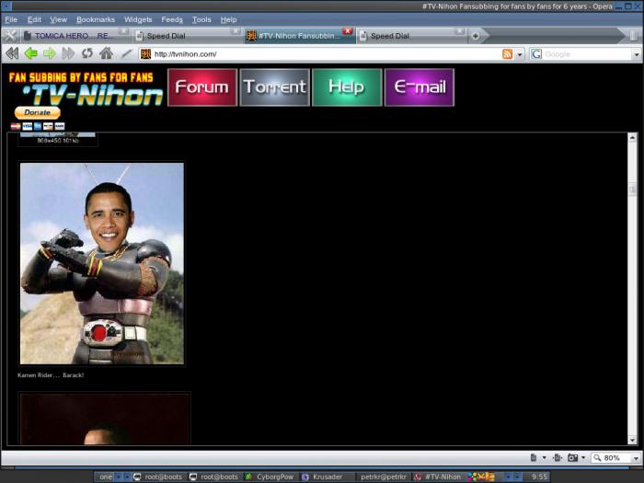The image size is (644, 483).
Task: Click the green Help button on the page
Action: coord(347,87)
